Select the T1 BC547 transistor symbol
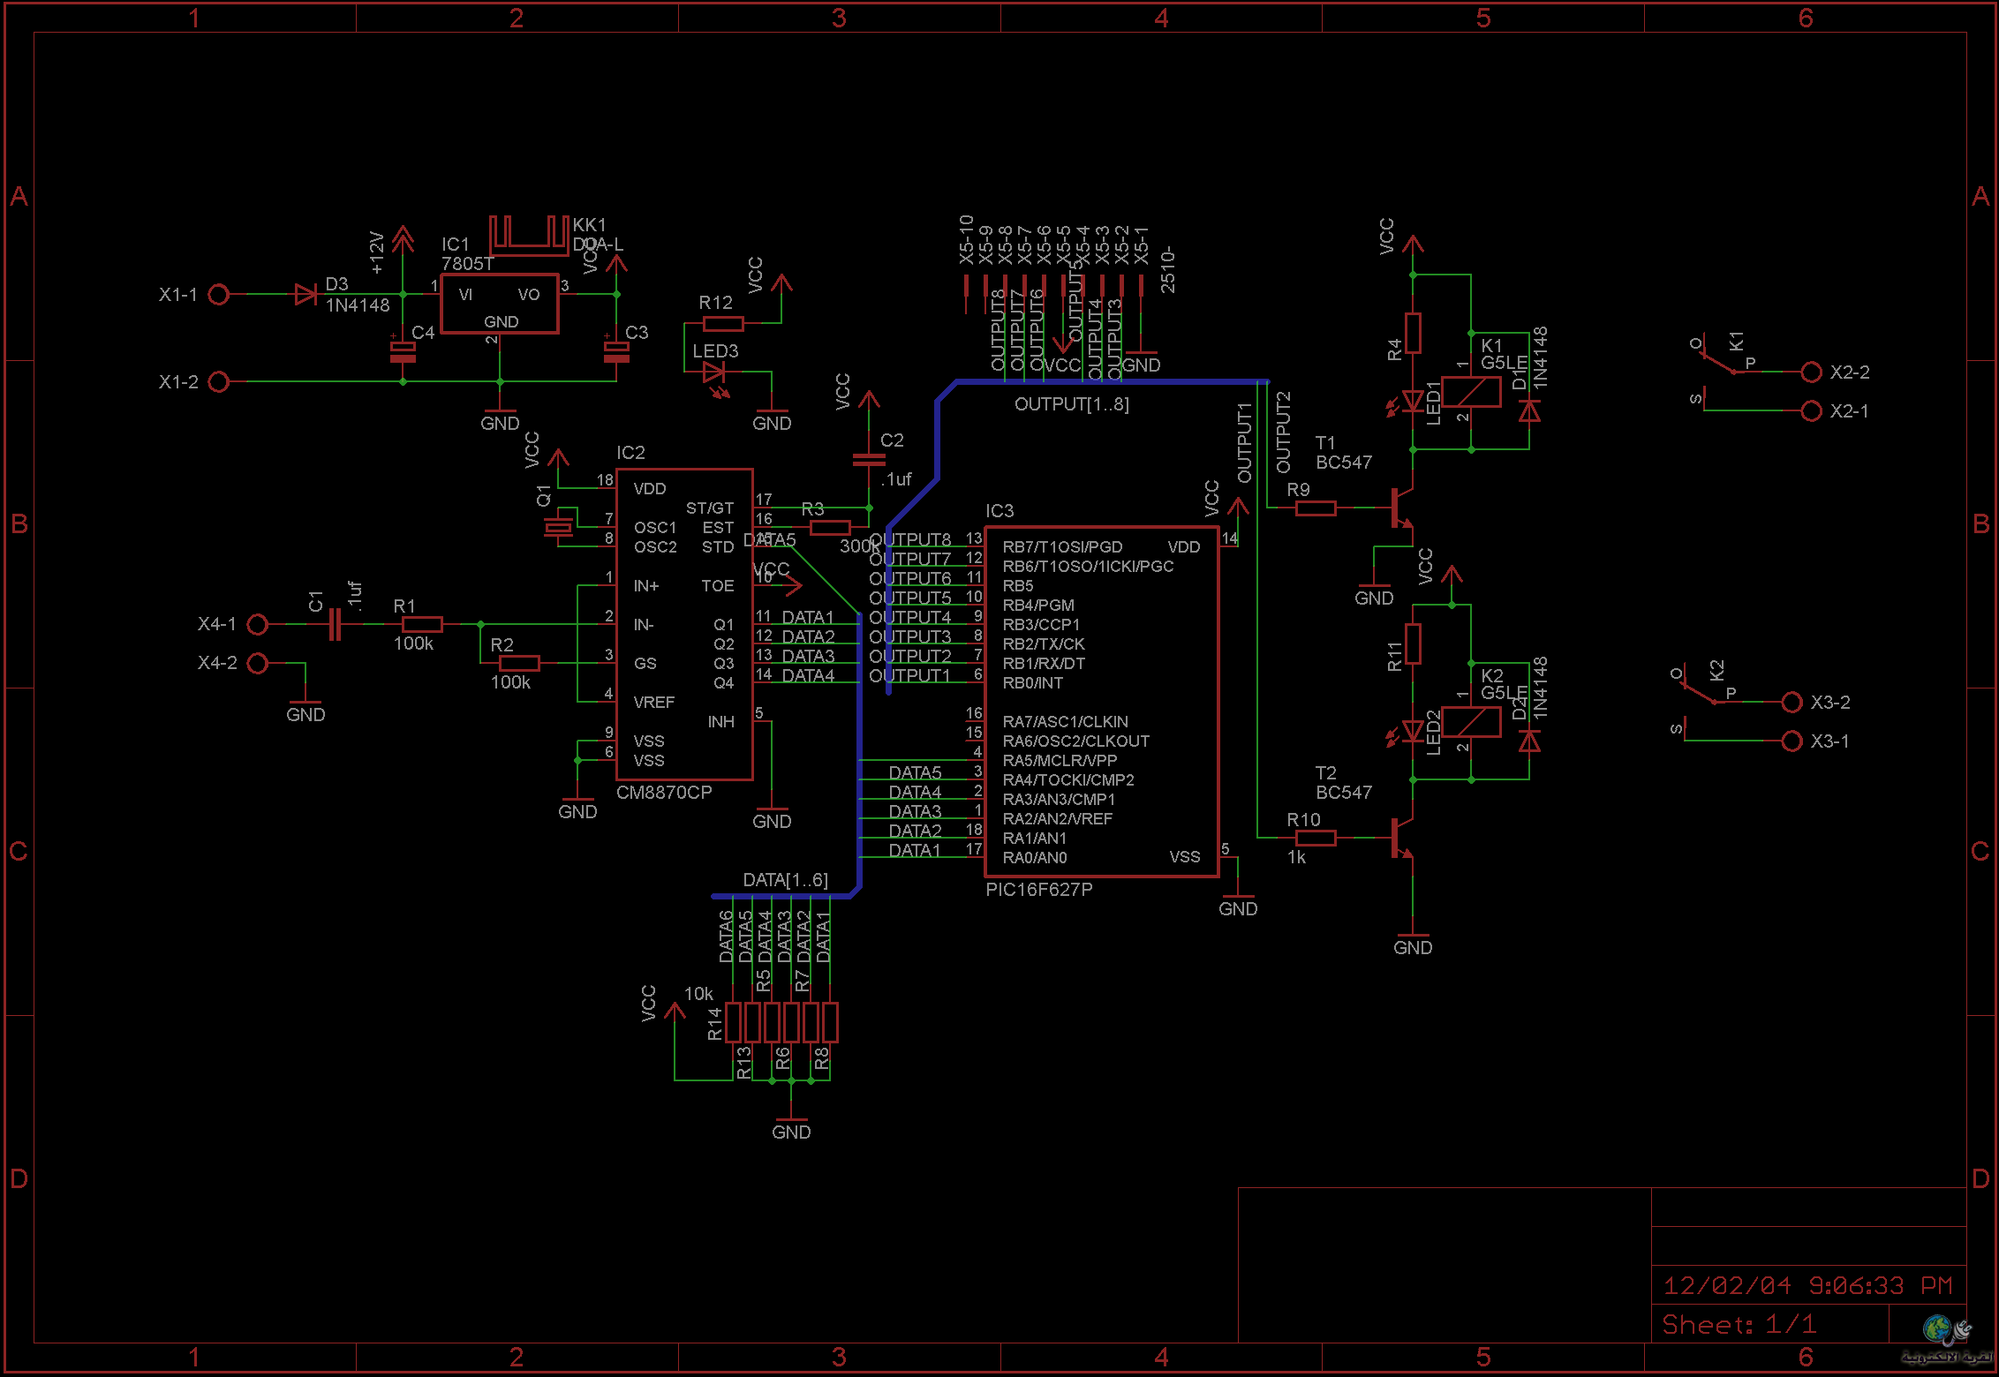This screenshot has width=1999, height=1377. click(x=1402, y=508)
